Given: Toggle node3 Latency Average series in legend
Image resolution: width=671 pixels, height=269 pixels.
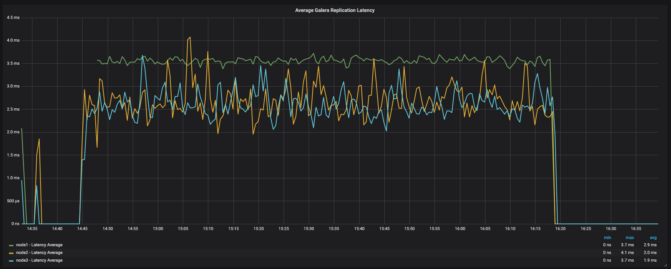Looking at the screenshot, I should pos(39,261).
